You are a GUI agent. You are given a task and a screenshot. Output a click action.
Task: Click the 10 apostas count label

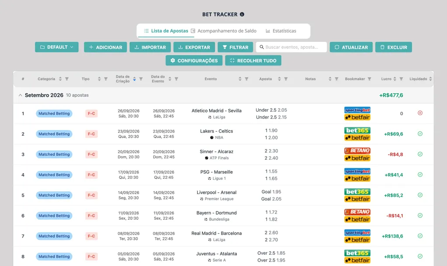click(x=77, y=95)
